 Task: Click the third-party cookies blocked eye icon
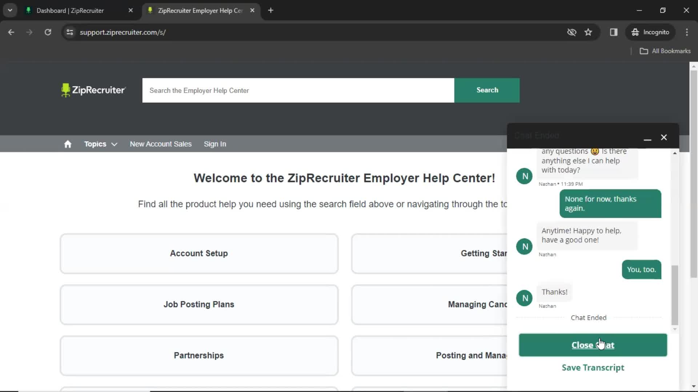571,32
